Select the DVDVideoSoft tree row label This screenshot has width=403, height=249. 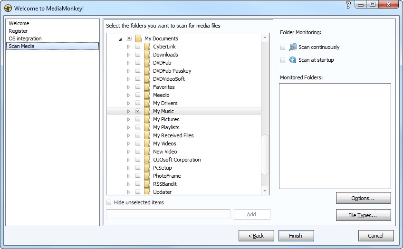(169, 79)
